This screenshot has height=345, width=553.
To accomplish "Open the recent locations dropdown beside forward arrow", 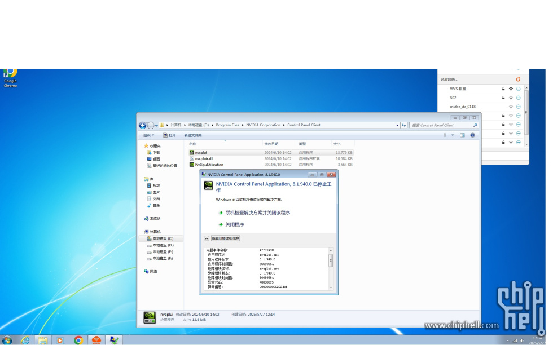I will tap(156, 126).
